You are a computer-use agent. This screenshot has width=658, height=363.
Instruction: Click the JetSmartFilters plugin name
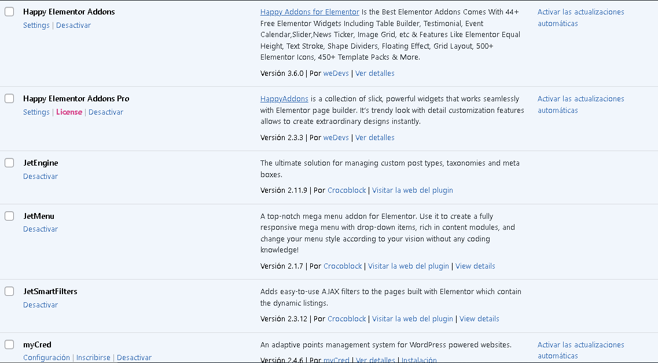click(x=50, y=291)
